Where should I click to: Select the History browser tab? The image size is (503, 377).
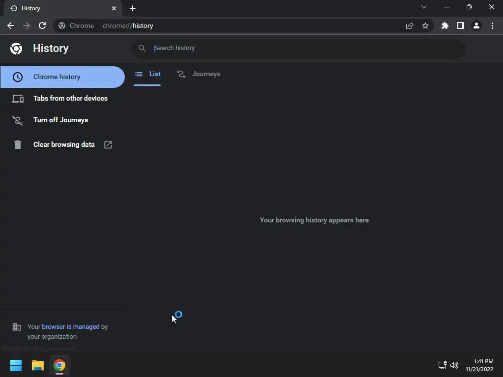pyautogui.click(x=62, y=9)
